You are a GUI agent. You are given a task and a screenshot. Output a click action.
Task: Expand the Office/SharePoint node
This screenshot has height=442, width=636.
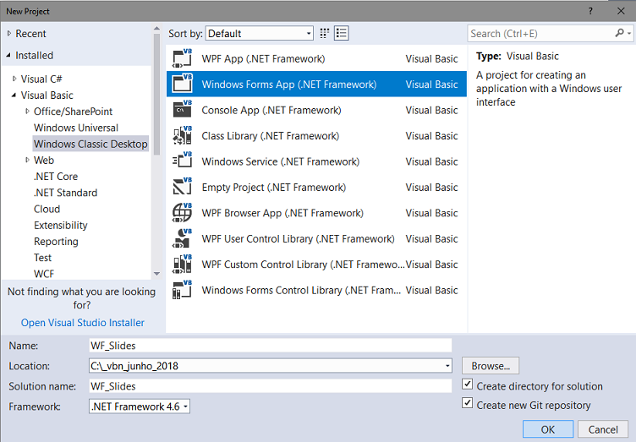(28, 111)
